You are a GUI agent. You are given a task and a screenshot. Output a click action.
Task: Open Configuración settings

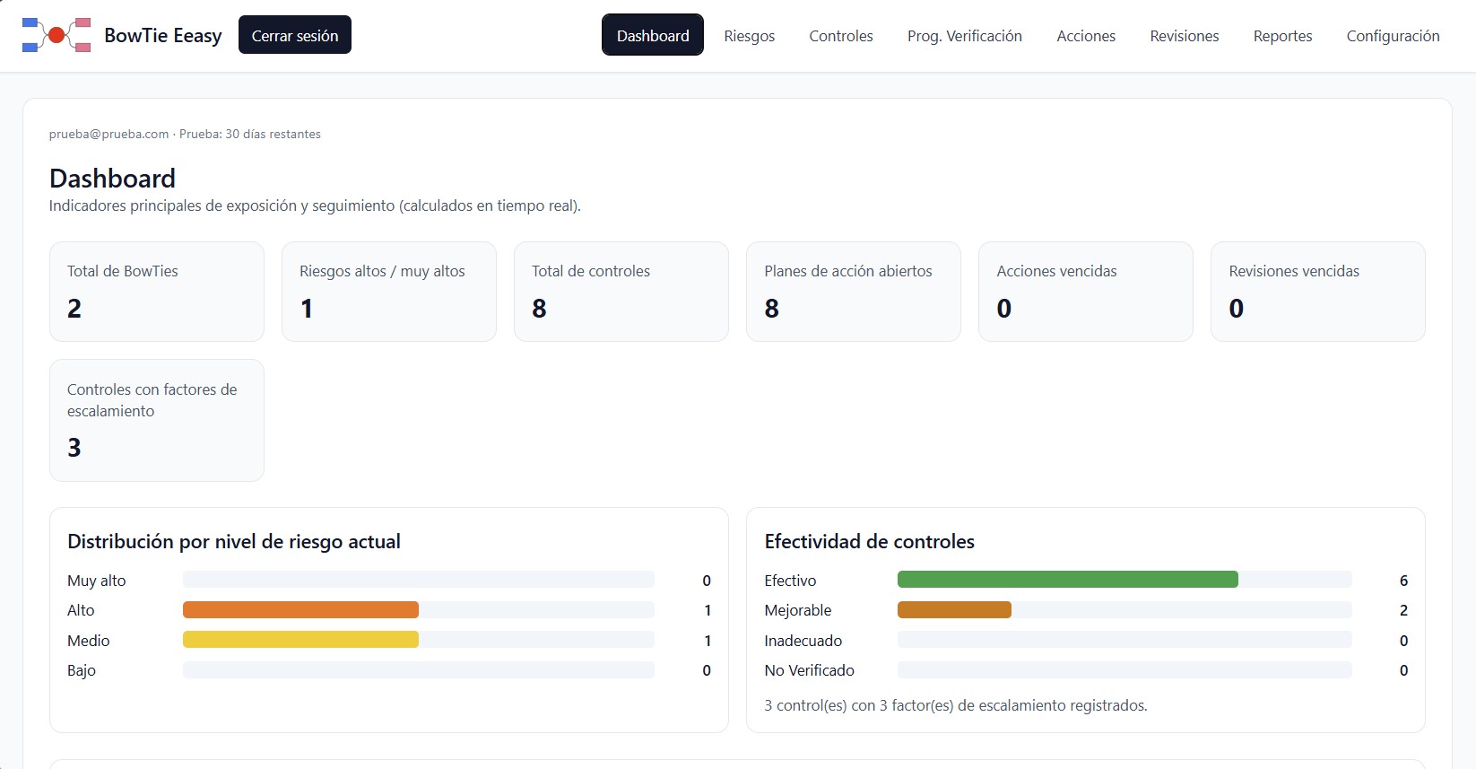(x=1393, y=36)
